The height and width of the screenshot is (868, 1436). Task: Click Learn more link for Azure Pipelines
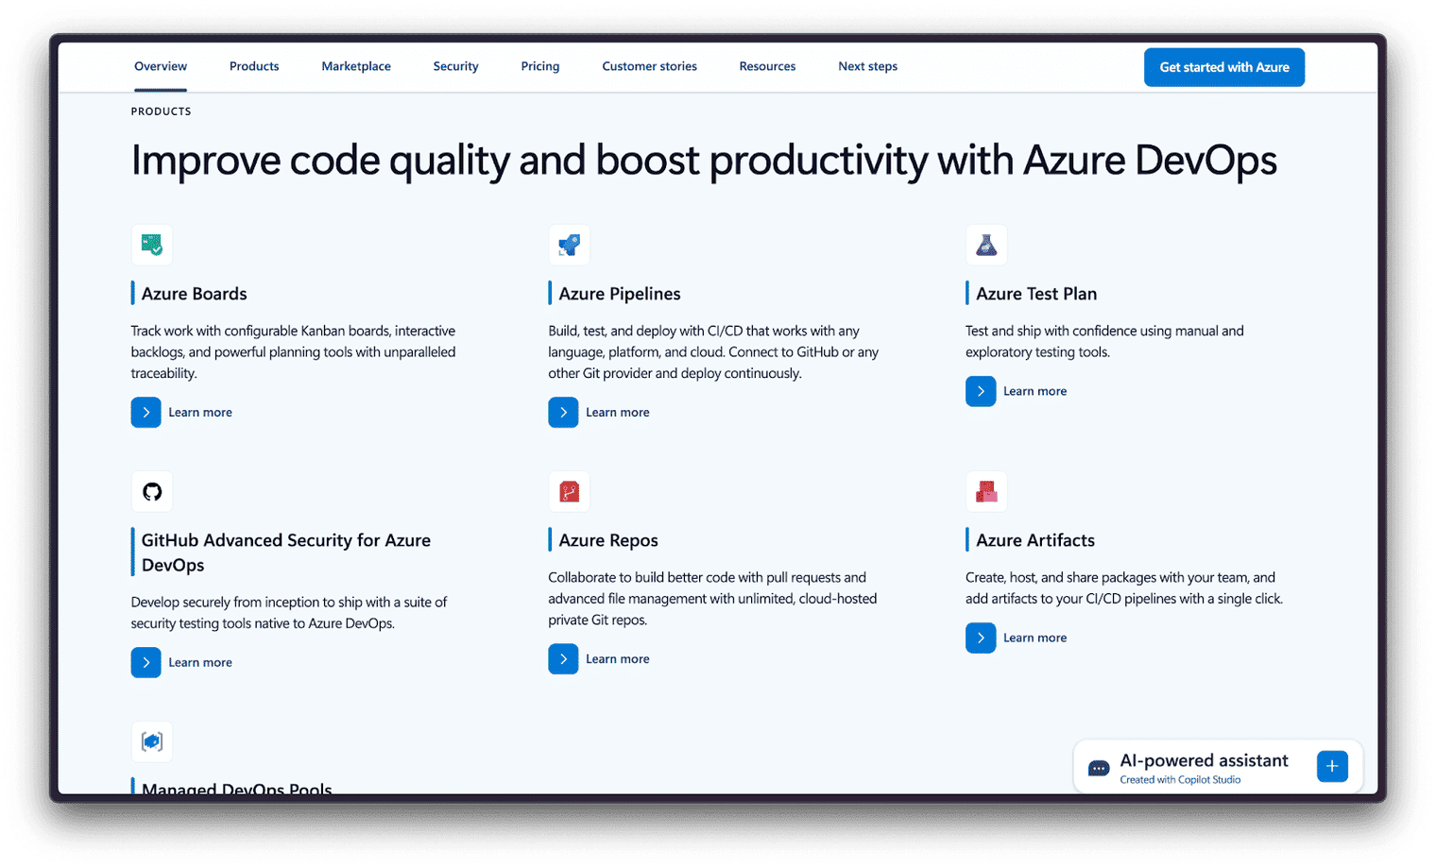618,413
